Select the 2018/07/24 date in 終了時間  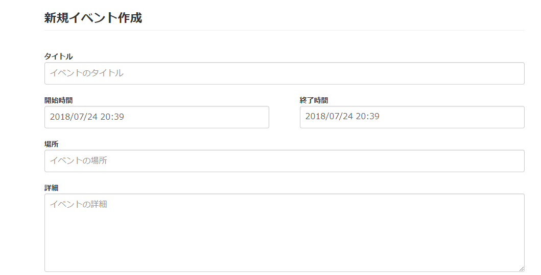[329, 117]
